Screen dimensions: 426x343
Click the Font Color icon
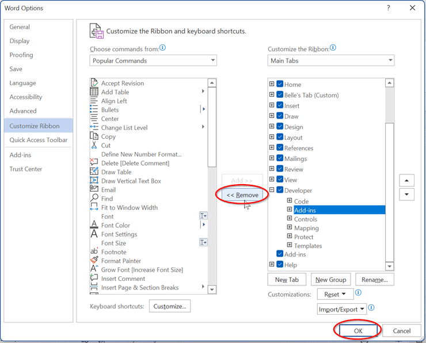tap(94, 224)
